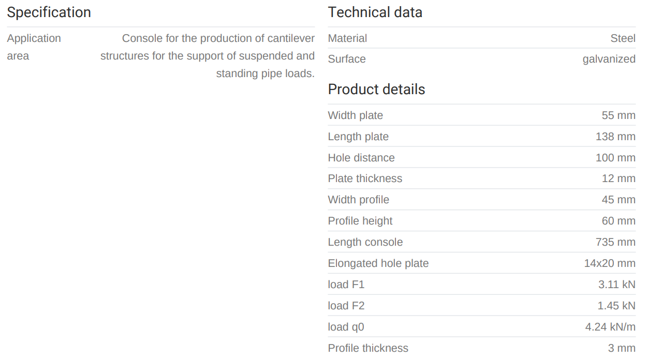Viewport: 646px width, 359px height.
Task: Click the Hole distance label
Action: pyautogui.click(x=361, y=158)
